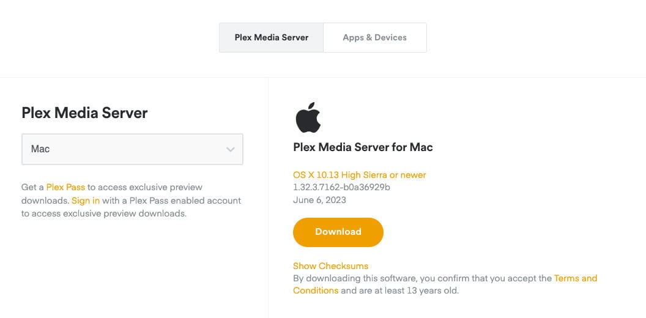This screenshot has height=318, width=646.
Task: Click the version number 1.32.3.7162-b0a36929b
Action: (341, 187)
